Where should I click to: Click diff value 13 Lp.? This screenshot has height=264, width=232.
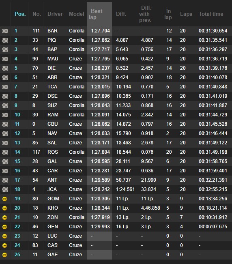pos(122,217)
